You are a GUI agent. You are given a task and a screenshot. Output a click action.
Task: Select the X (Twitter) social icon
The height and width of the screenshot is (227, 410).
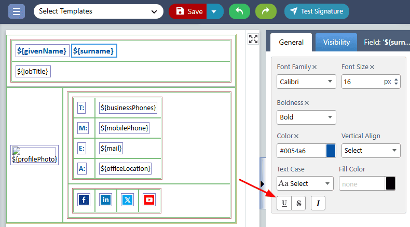[x=127, y=199]
